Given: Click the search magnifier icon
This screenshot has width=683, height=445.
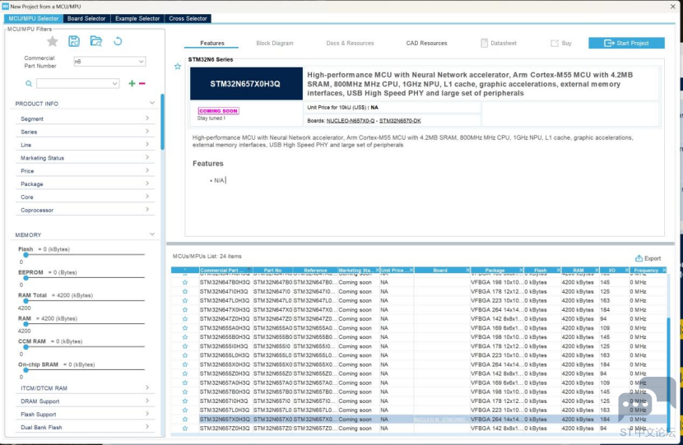Looking at the screenshot, I should click(x=29, y=84).
